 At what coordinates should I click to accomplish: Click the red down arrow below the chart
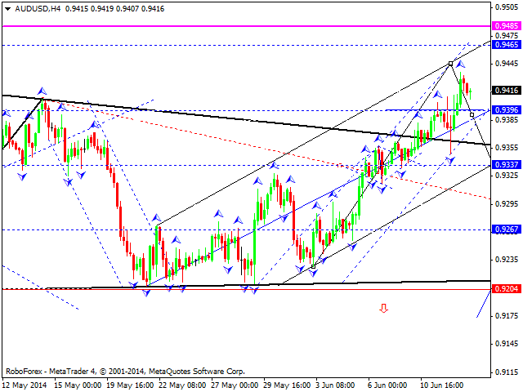pos(383,308)
